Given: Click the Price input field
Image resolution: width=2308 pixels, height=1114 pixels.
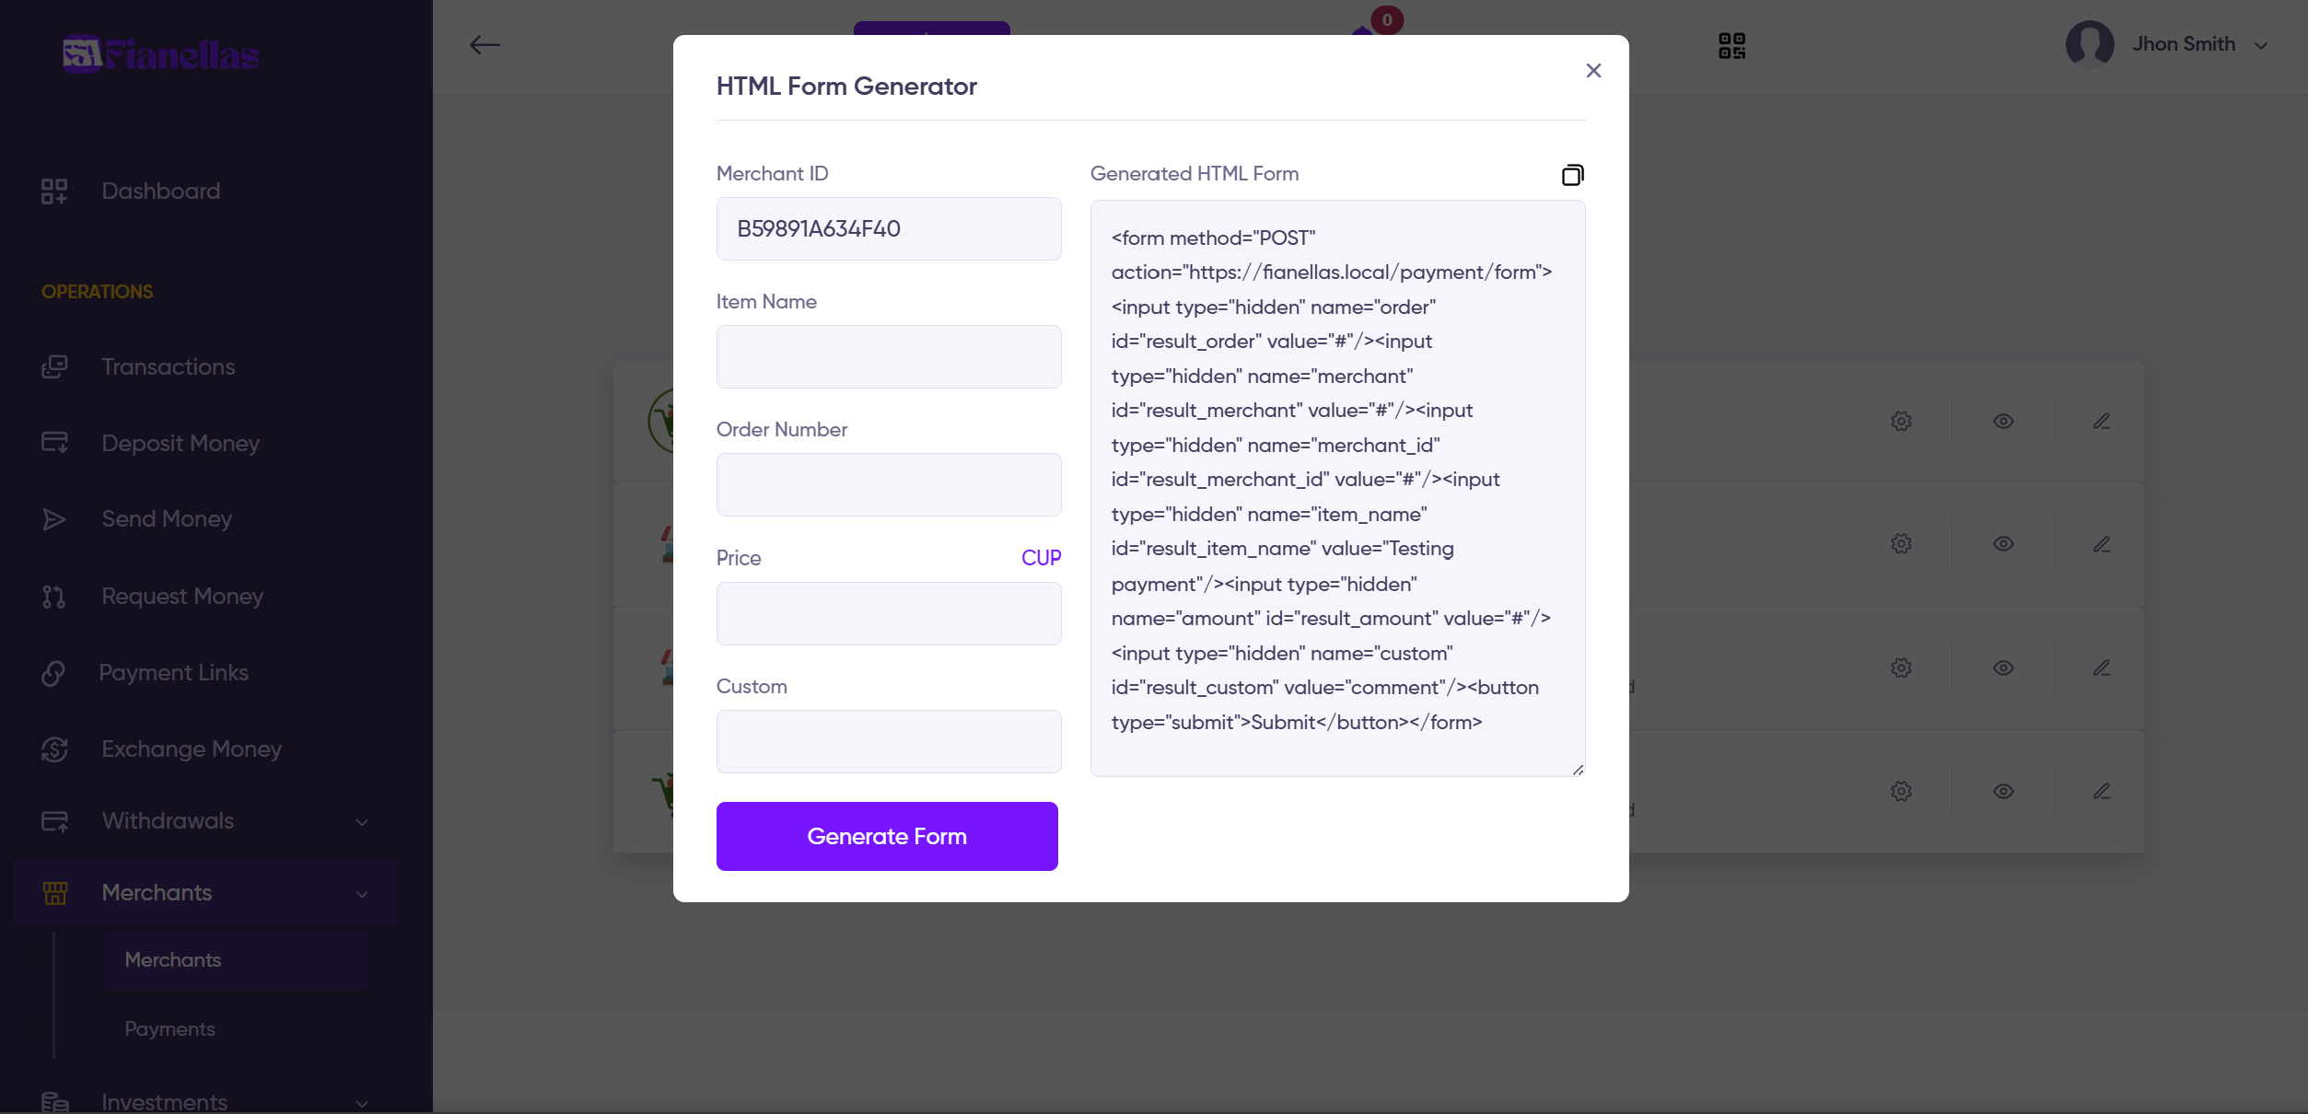Looking at the screenshot, I should 889,614.
